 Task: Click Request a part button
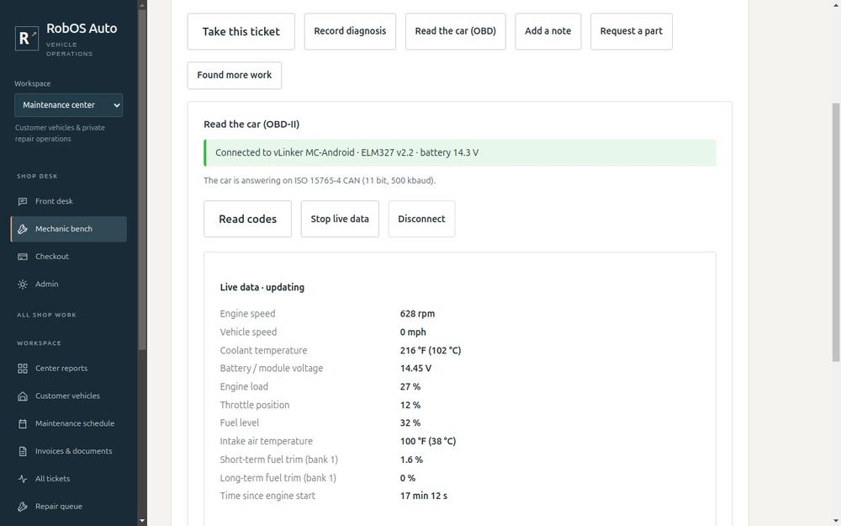(x=632, y=32)
